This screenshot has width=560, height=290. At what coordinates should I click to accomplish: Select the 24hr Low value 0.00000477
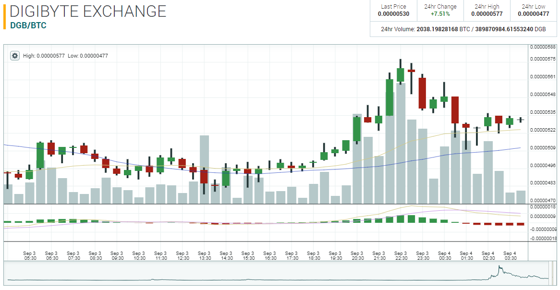point(534,14)
